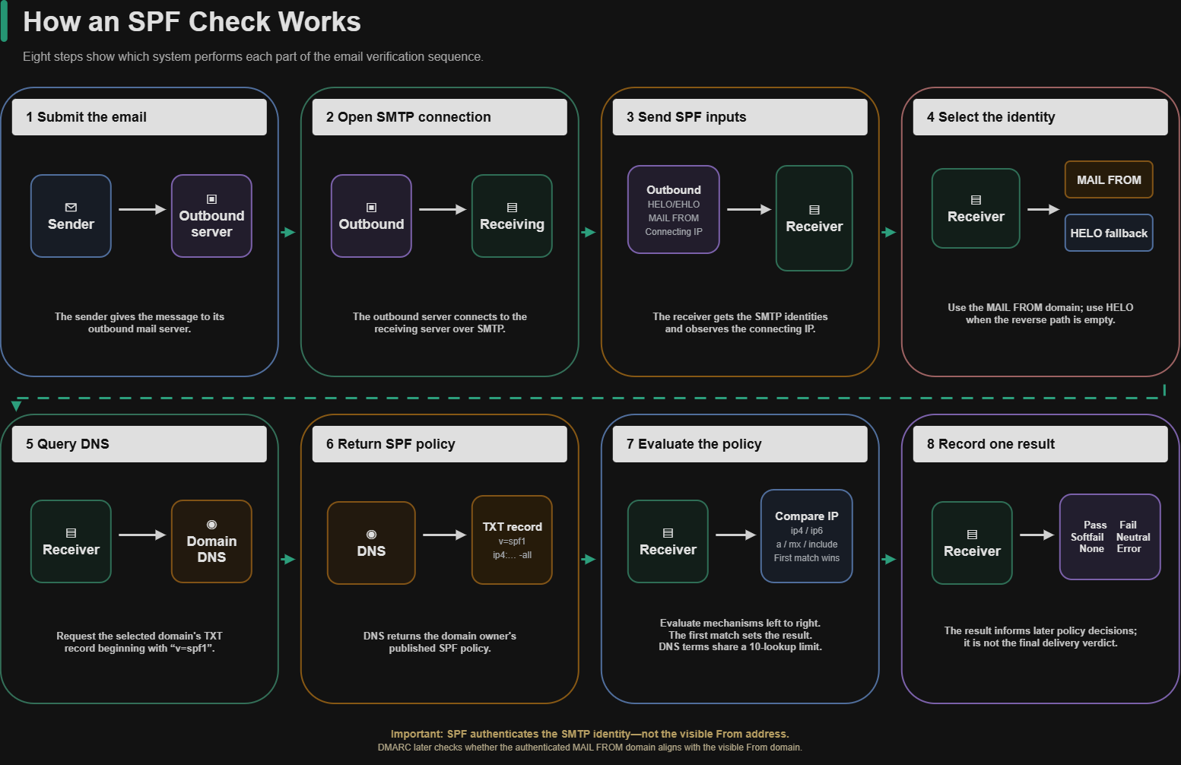Select the '8 Record one result' header
The image size is (1181, 765).
[1040, 444]
